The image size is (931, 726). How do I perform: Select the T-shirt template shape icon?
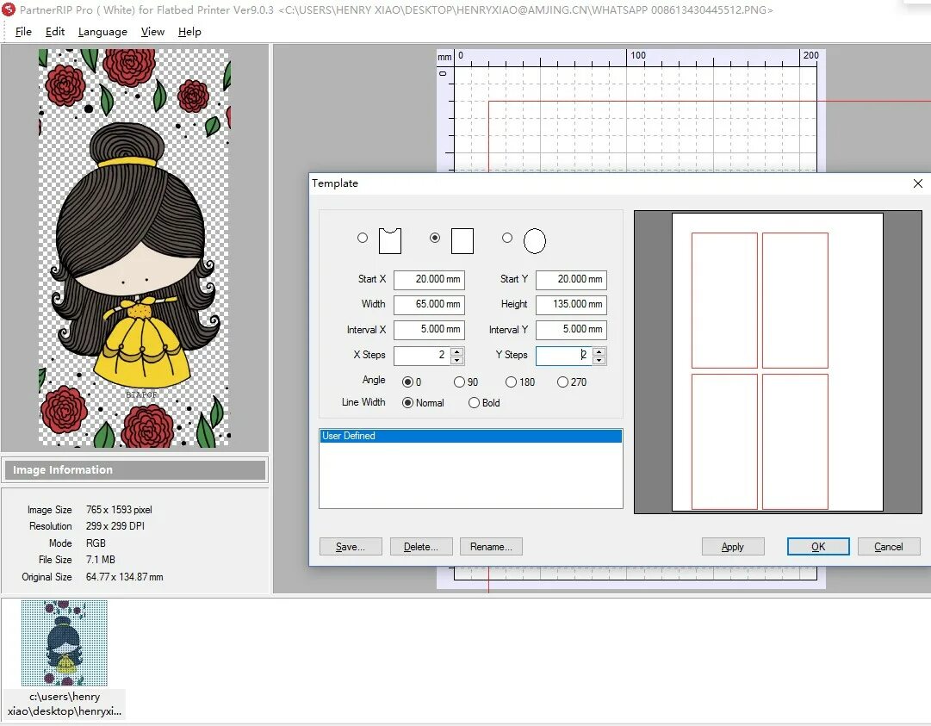pyautogui.click(x=390, y=241)
